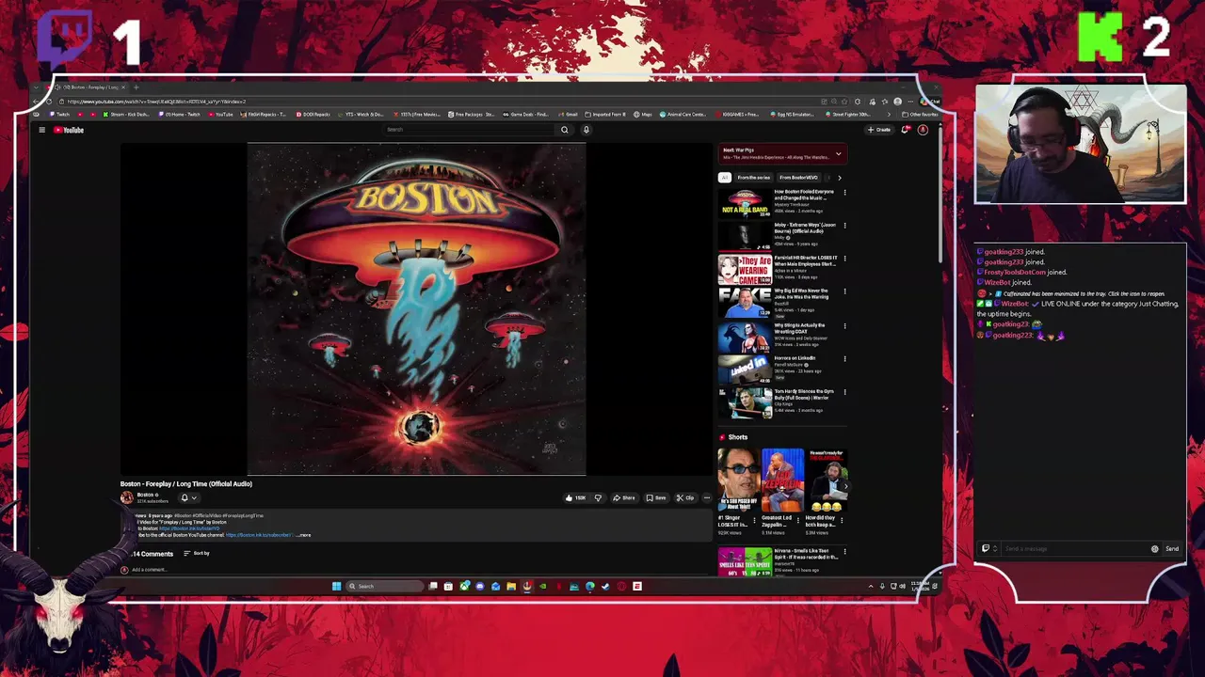
Task: Open Nirvana 'Smells Like Teen Spirit' thumbnail
Action: (x=745, y=561)
